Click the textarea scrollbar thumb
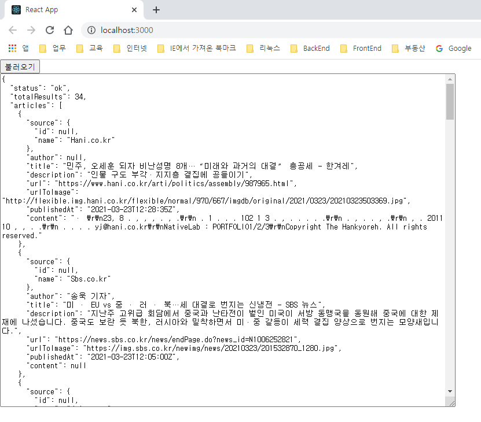The image size is (481, 422). (450, 101)
